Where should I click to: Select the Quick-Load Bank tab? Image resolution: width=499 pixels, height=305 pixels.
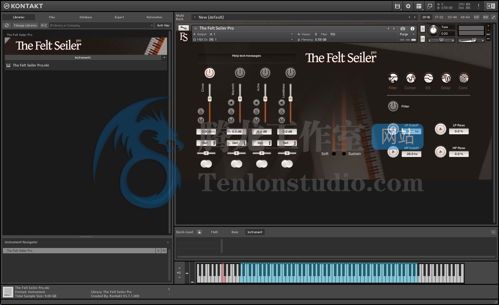coord(235,232)
